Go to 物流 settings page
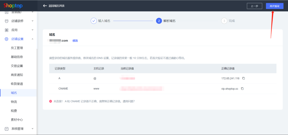Viewport: 288px width, 135px height. pos(14,102)
